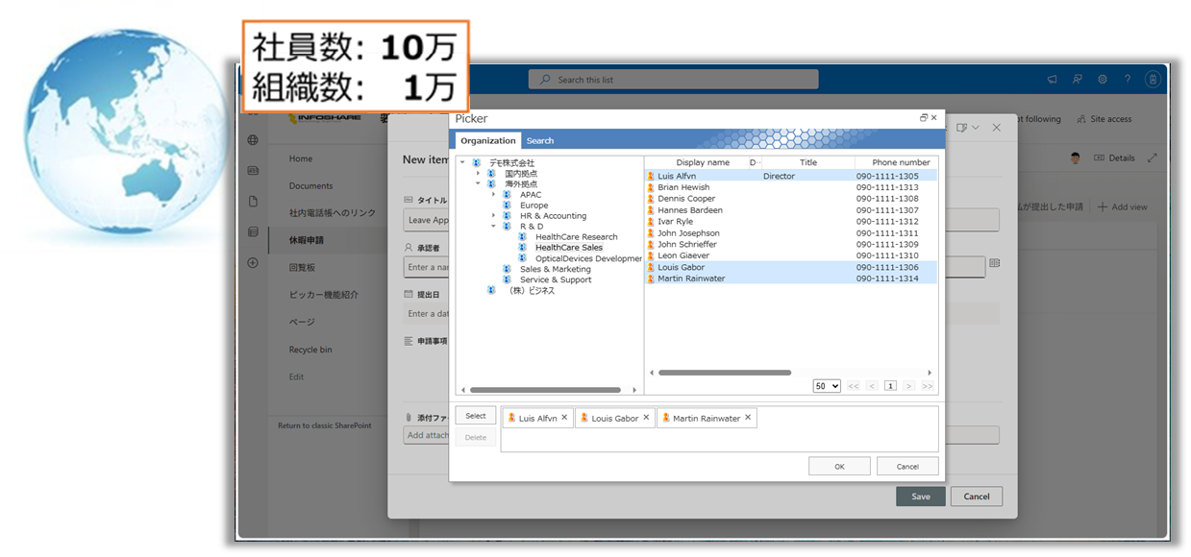
Task: Remove Luis Alfvn from selected people
Action: click(x=565, y=418)
